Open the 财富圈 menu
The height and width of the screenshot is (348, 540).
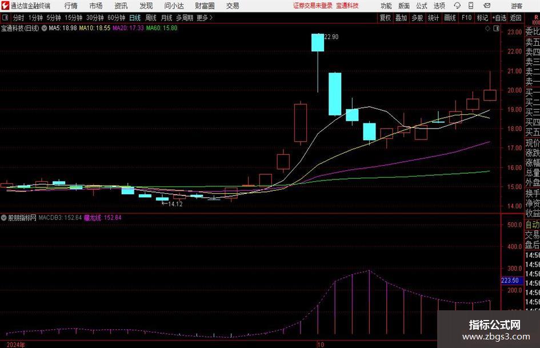(205, 6)
